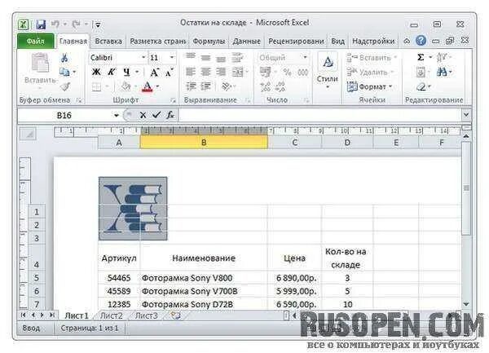This screenshot has height=353, width=489.
Task: Switch to the Вставка tab
Action: click(x=108, y=41)
